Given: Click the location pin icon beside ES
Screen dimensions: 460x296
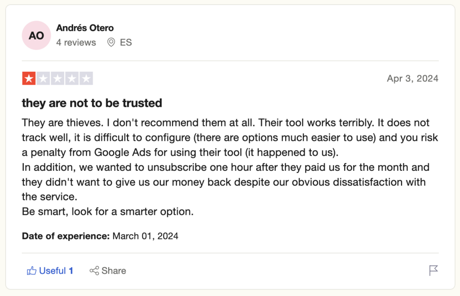Looking at the screenshot, I should click(111, 43).
